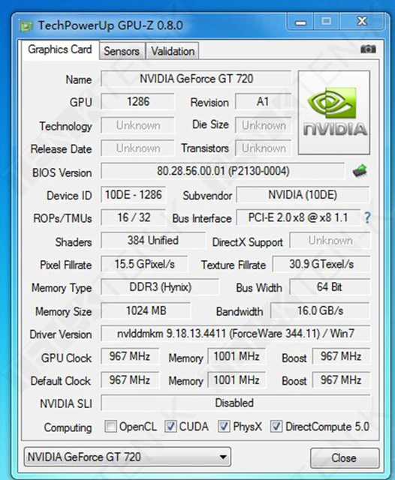Click the Name field showing GeForce GT 720

(196, 79)
